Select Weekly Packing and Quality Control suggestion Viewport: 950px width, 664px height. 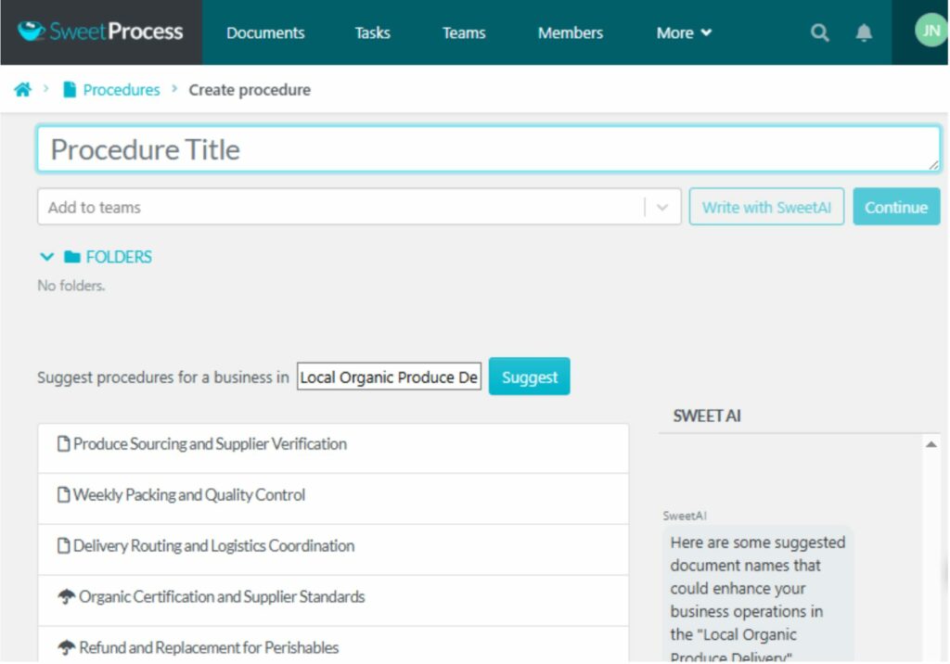coord(333,499)
